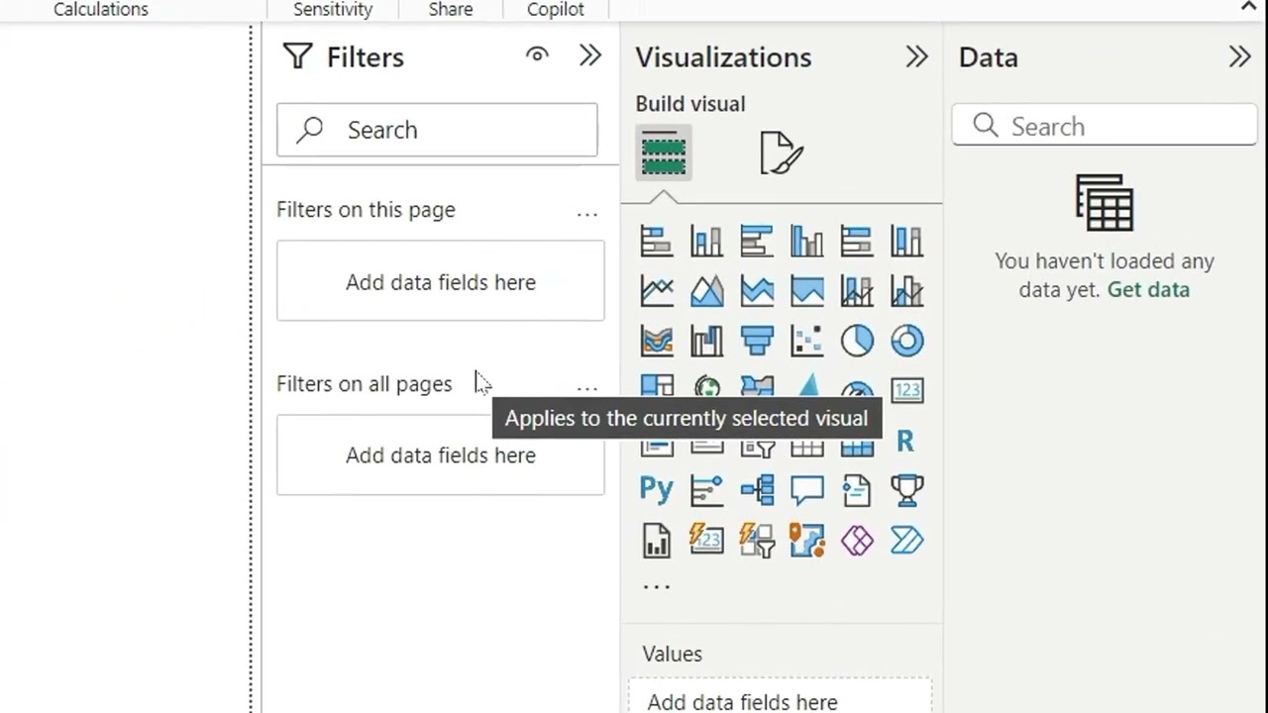Screen dimensions: 1268x713
Task: Toggle Filters pane visibility eye icon
Action: (x=537, y=55)
